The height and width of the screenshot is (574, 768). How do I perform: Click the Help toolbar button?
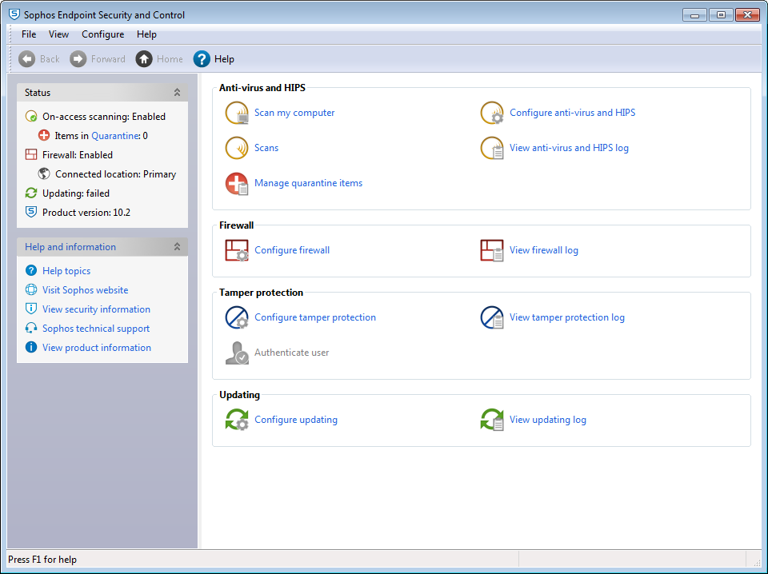coord(214,59)
